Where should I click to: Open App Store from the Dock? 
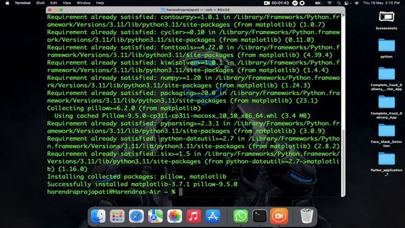click(213, 216)
